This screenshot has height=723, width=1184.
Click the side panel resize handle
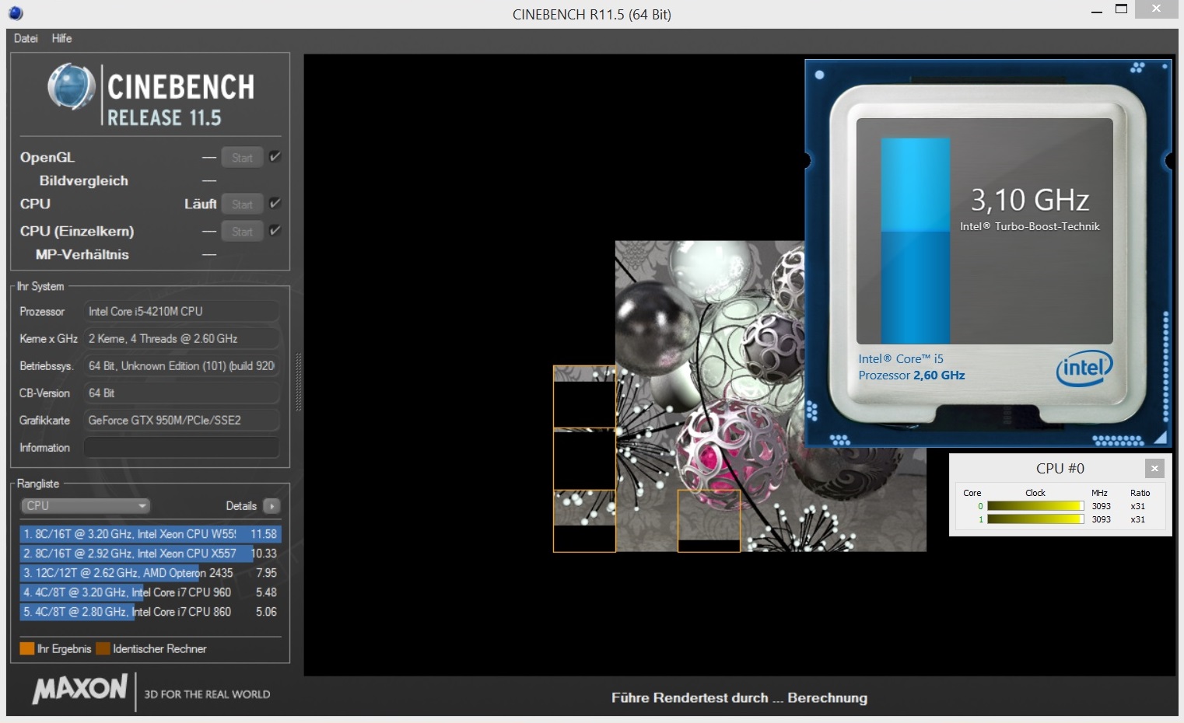298,381
